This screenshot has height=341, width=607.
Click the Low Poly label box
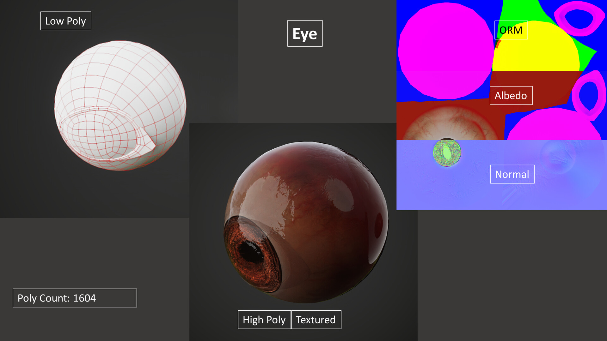pyautogui.click(x=65, y=21)
